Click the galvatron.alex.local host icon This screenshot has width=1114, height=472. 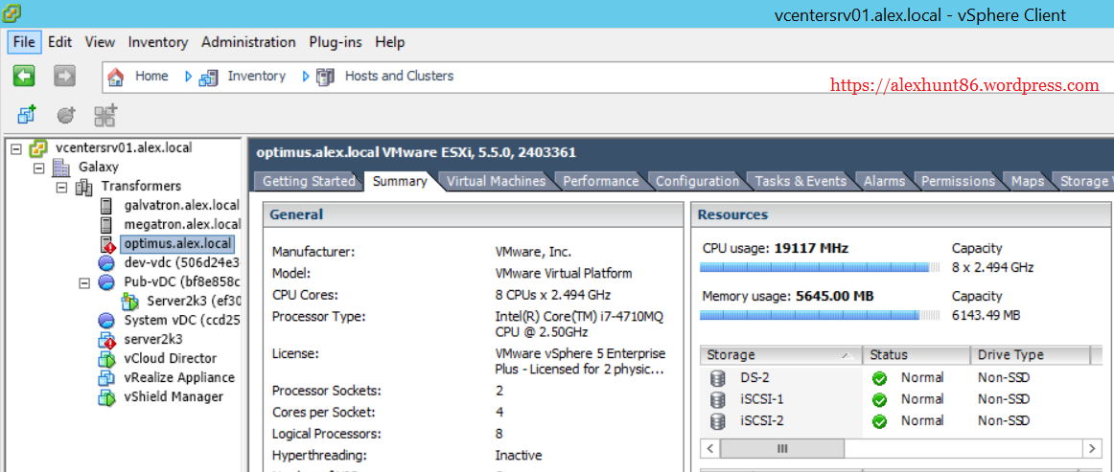[x=105, y=206]
